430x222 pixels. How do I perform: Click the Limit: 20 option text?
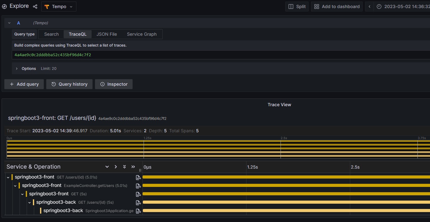(49, 69)
